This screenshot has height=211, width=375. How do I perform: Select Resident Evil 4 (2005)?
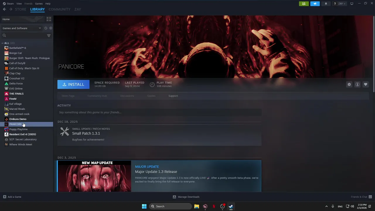point(26,134)
